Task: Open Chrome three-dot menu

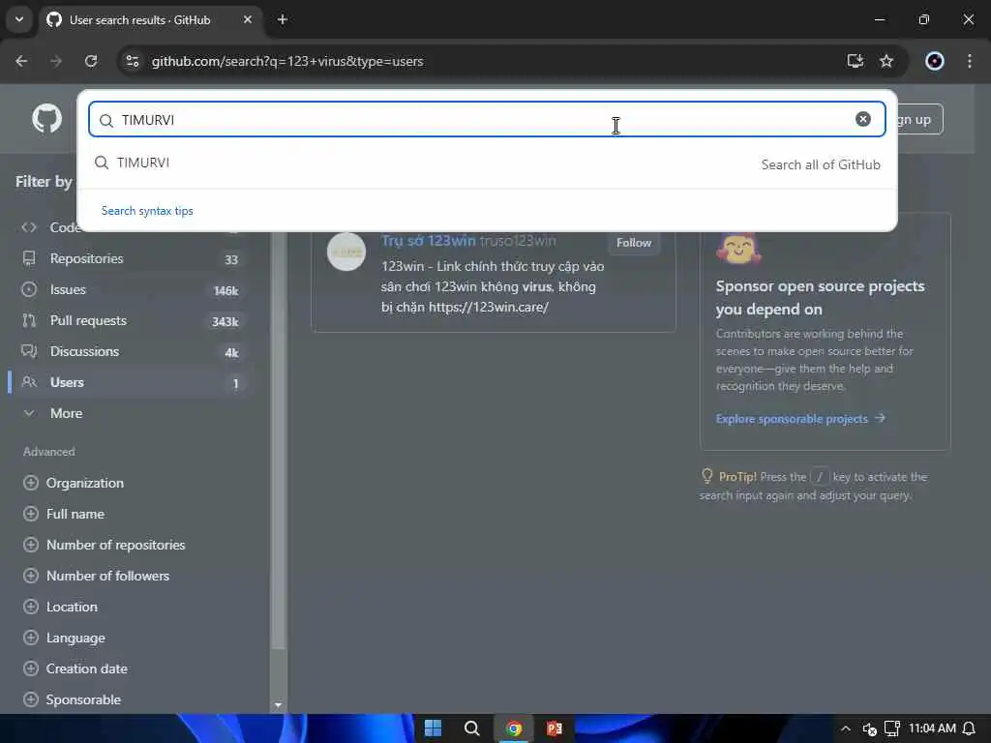Action: click(x=970, y=61)
